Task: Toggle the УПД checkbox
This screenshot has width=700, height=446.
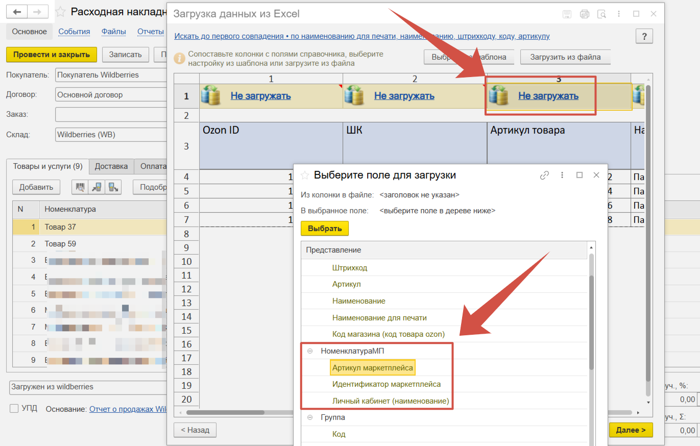Action: click(14, 408)
